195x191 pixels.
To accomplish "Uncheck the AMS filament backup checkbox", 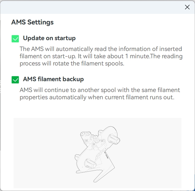I will (x=15, y=80).
